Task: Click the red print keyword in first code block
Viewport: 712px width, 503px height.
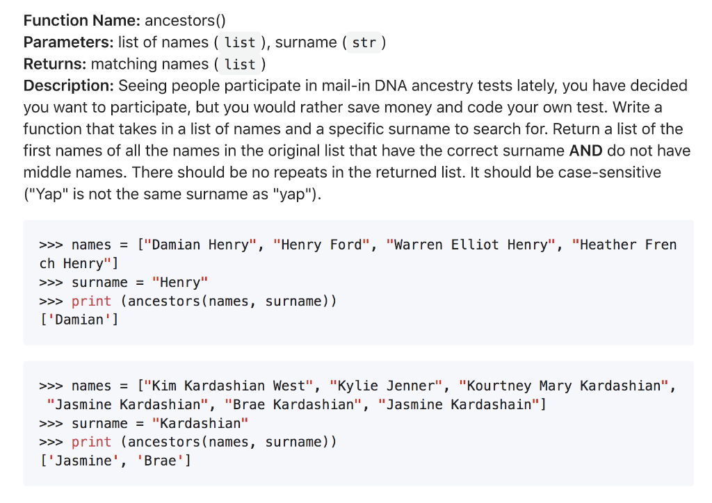Action: coord(91,301)
